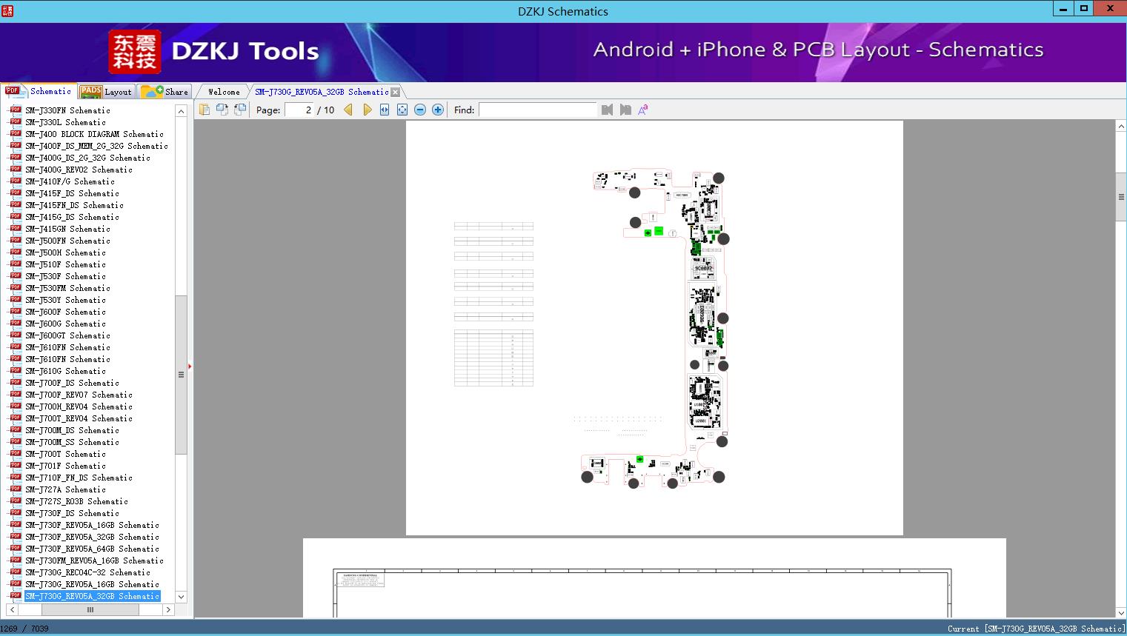Open SM-J600G Schematic

point(65,324)
